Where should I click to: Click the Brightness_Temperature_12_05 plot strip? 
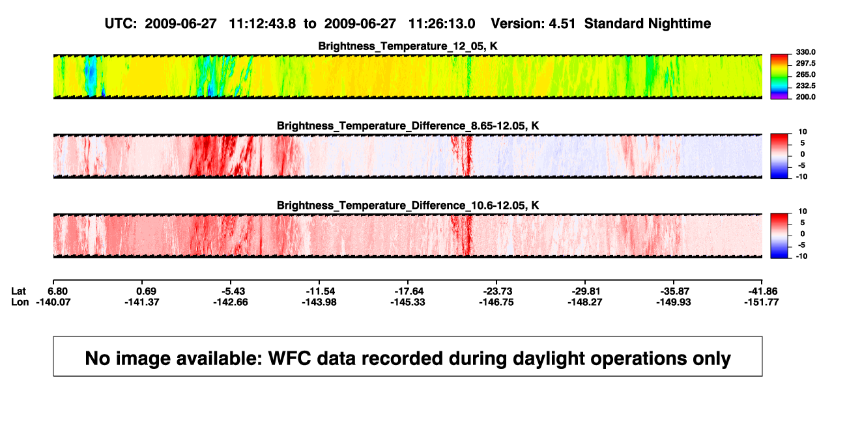(407, 77)
